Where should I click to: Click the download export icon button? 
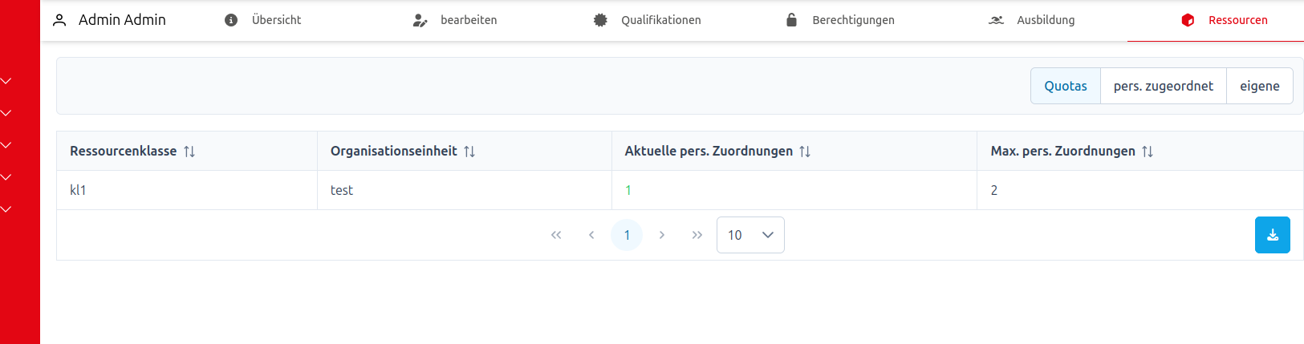(1272, 235)
